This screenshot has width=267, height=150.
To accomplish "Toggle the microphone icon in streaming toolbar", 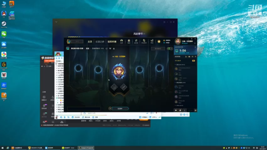I will [65, 117].
